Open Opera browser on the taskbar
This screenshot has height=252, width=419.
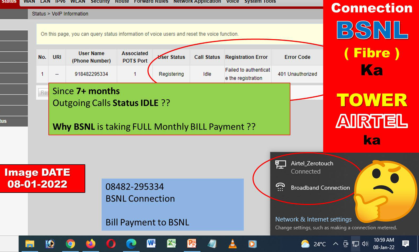coord(111,244)
